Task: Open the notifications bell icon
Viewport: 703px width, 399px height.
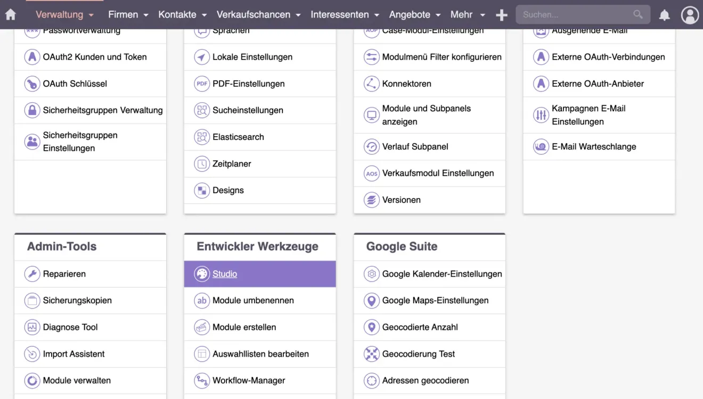Action: [x=664, y=15]
